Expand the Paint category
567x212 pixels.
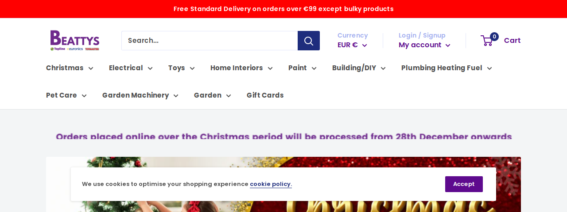(303, 68)
